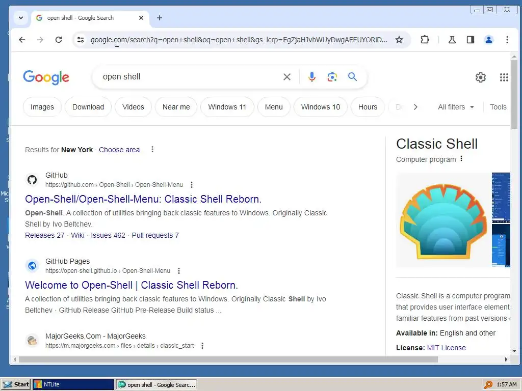
Task: Select the Windows 10 filter chip
Action: coord(320,107)
